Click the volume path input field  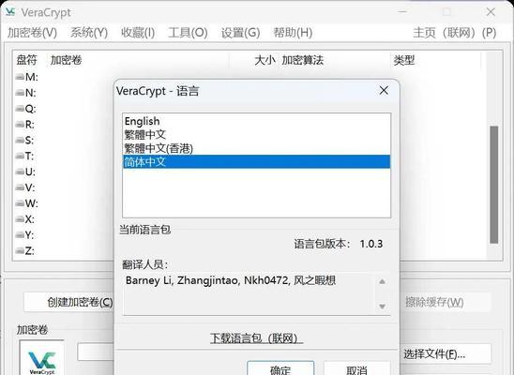tap(96, 352)
